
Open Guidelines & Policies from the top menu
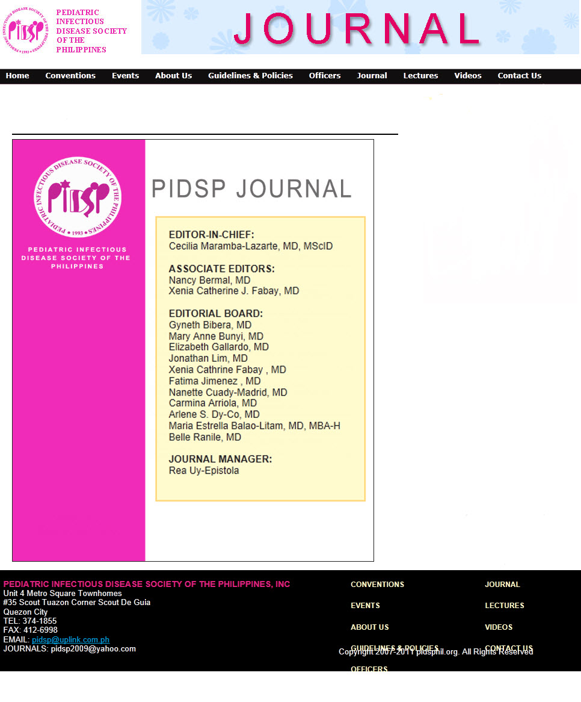point(250,76)
